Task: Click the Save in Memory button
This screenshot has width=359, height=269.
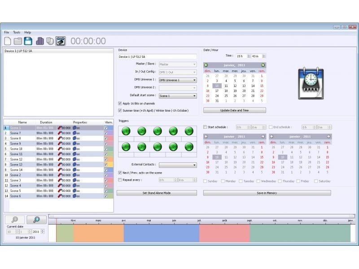Action: coord(267,193)
